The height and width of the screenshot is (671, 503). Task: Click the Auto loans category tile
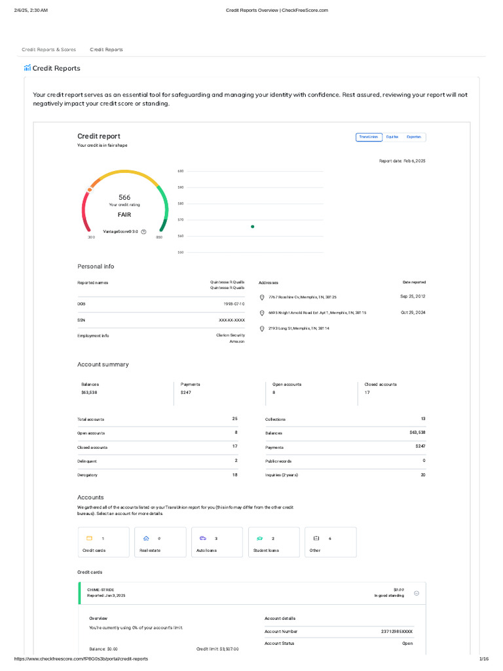pyautogui.click(x=217, y=542)
